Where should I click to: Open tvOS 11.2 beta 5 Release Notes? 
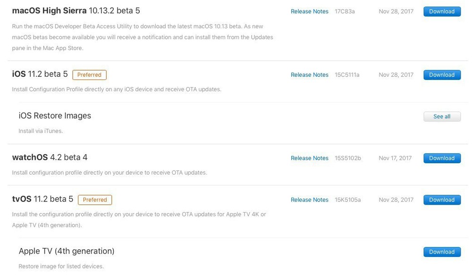309,200
